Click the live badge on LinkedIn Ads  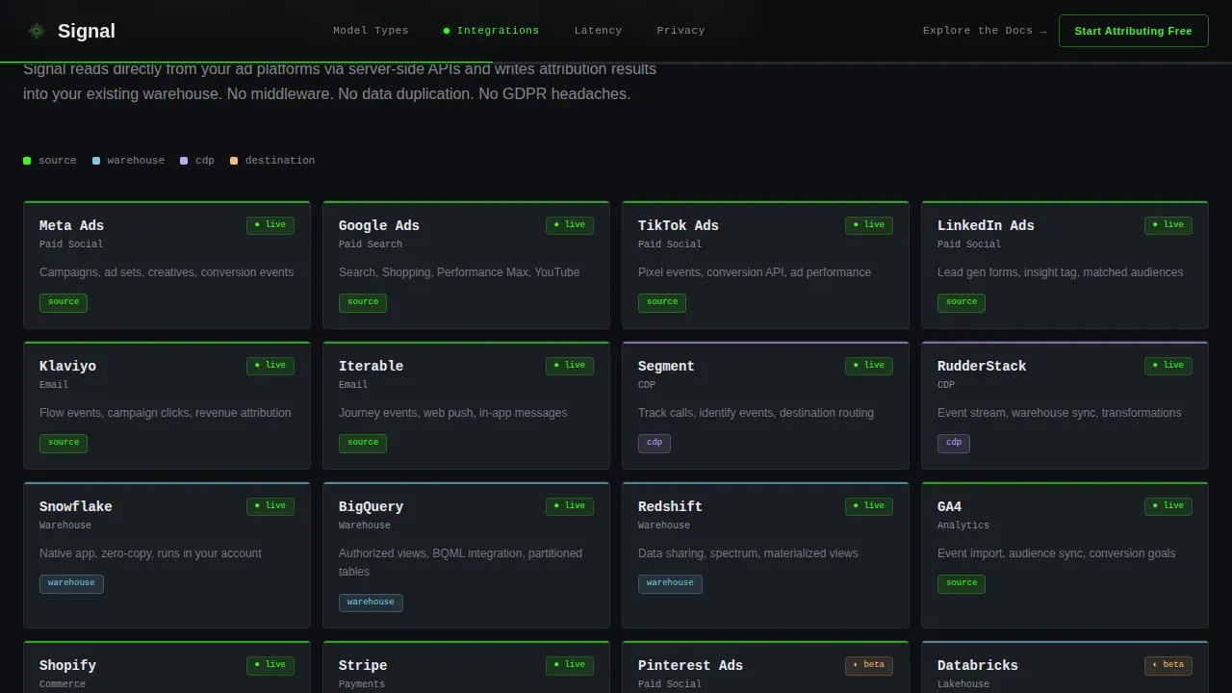coord(1168,225)
